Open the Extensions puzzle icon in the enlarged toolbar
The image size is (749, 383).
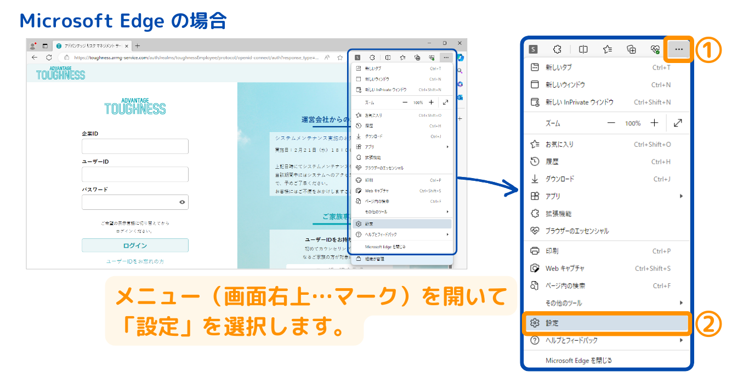point(557,49)
